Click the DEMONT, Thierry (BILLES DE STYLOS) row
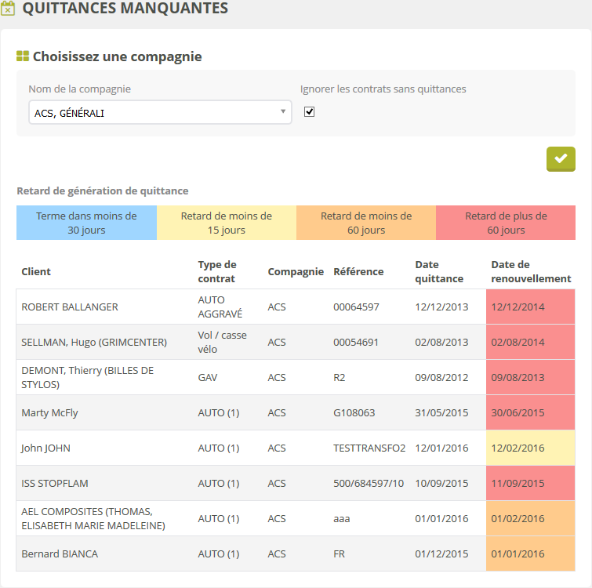Screen dimensions: 592x588 coord(86,377)
